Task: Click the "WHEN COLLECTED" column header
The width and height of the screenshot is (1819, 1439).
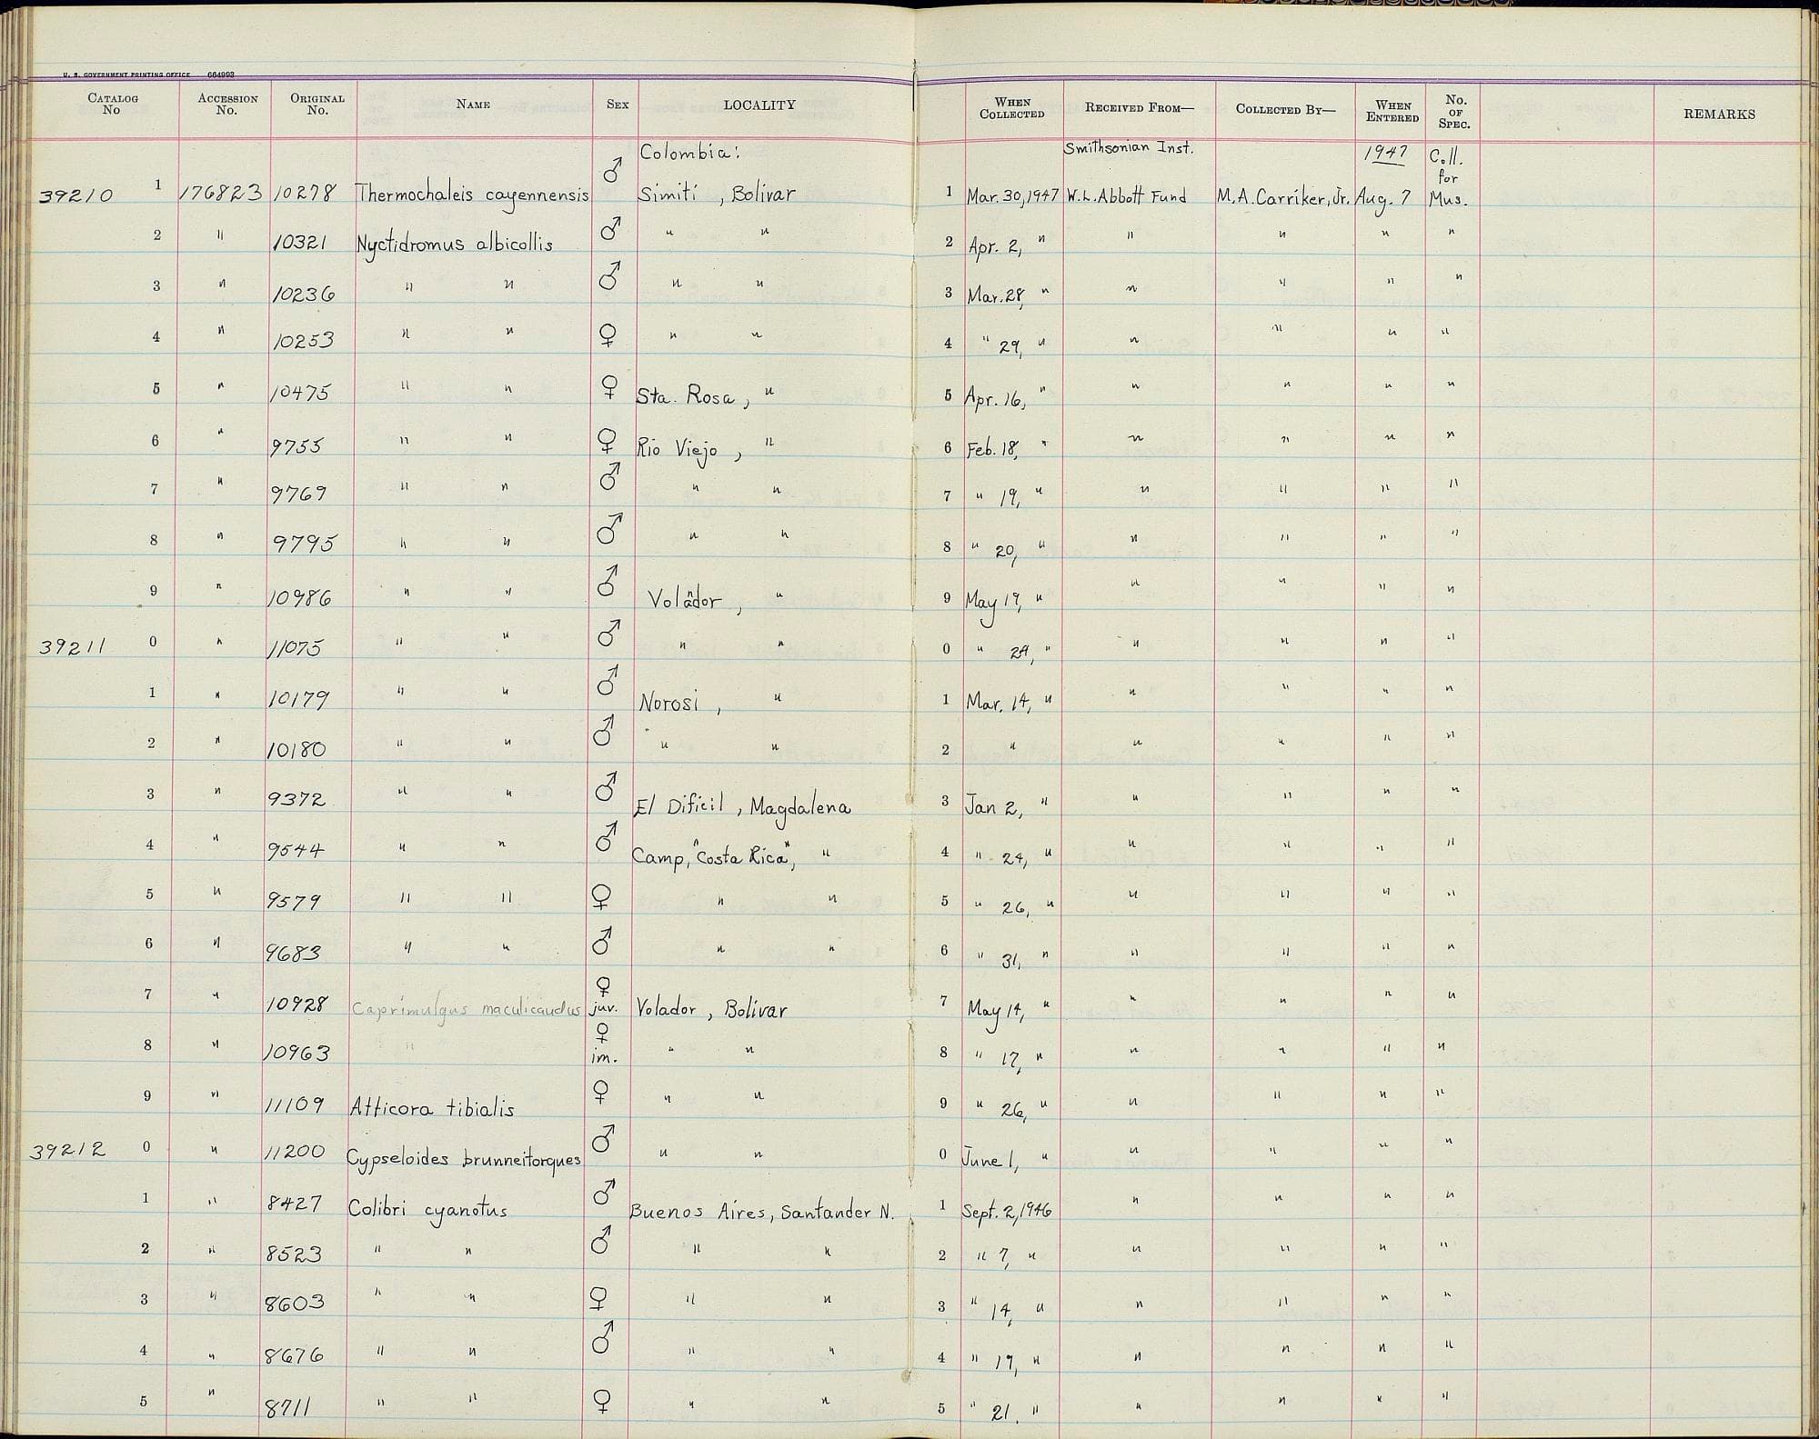Action: coord(1012,108)
